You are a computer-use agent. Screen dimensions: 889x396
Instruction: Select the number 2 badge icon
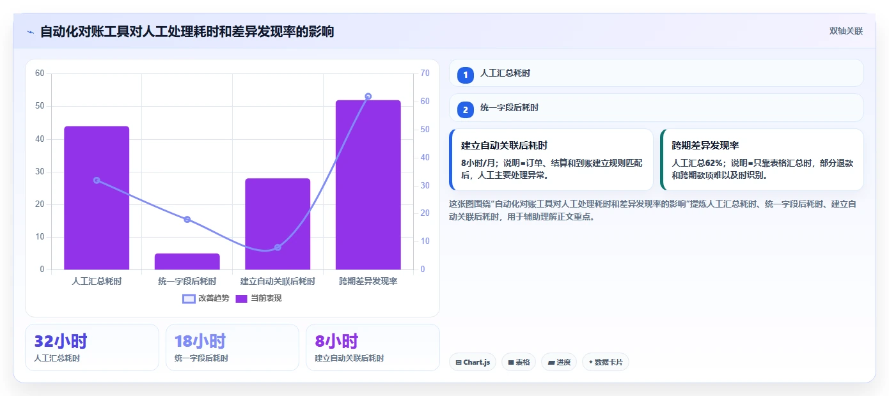coord(466,110)
